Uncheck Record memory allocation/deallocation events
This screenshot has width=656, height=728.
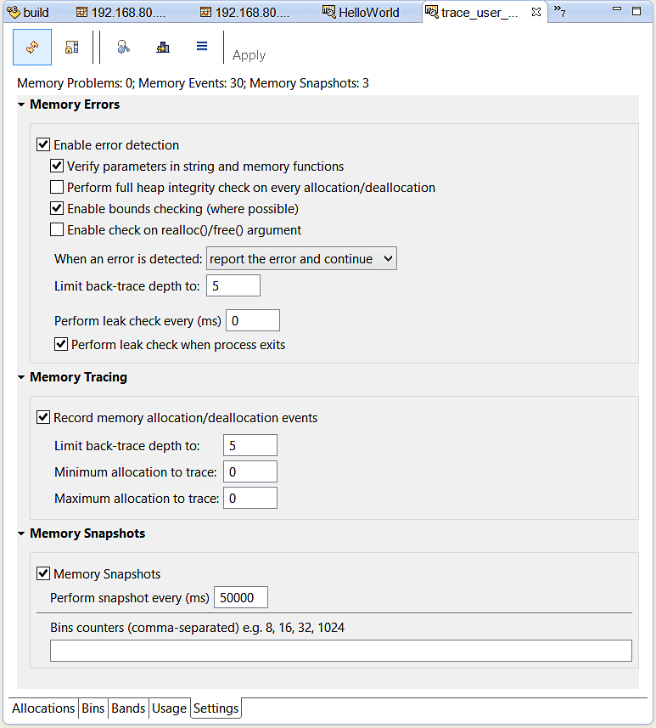(x=43, y=417)
